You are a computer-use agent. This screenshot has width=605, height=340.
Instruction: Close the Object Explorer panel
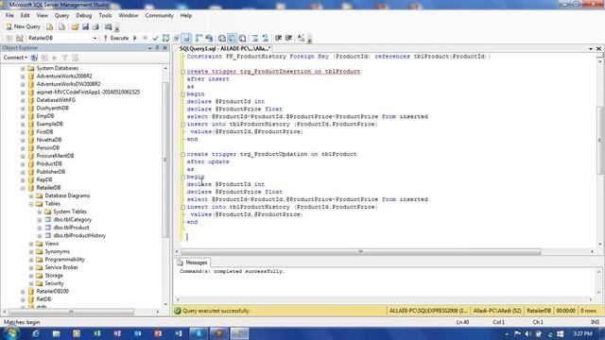point(165,48)
